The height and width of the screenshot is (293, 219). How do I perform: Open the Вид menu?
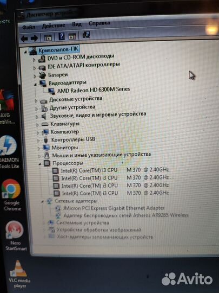tap(77, 24)
